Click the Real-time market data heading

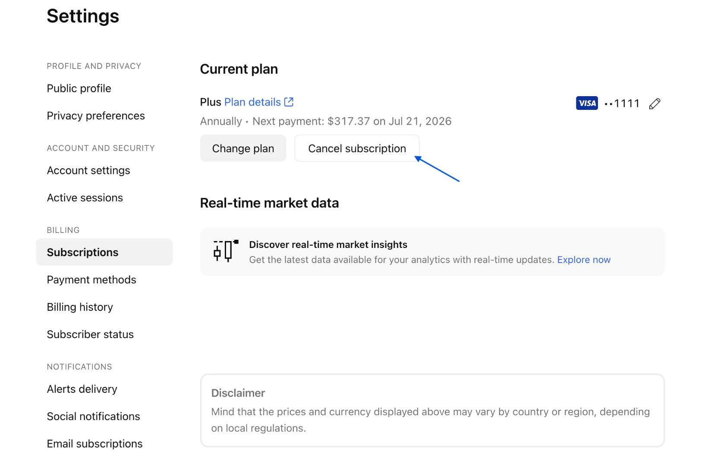tap(269, 203)
